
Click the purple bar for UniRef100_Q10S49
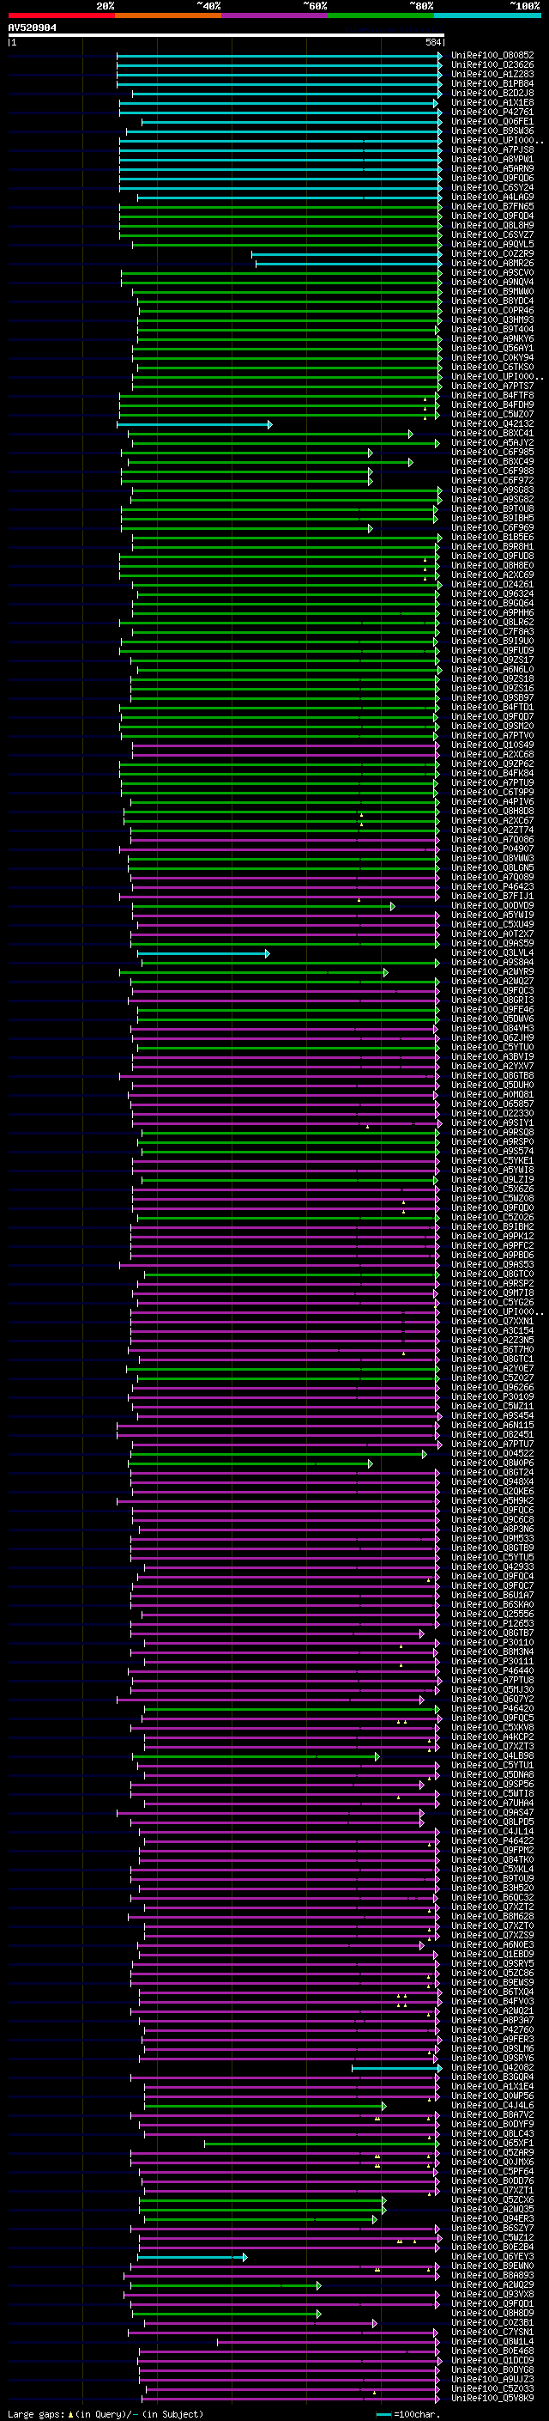[286, 745]
